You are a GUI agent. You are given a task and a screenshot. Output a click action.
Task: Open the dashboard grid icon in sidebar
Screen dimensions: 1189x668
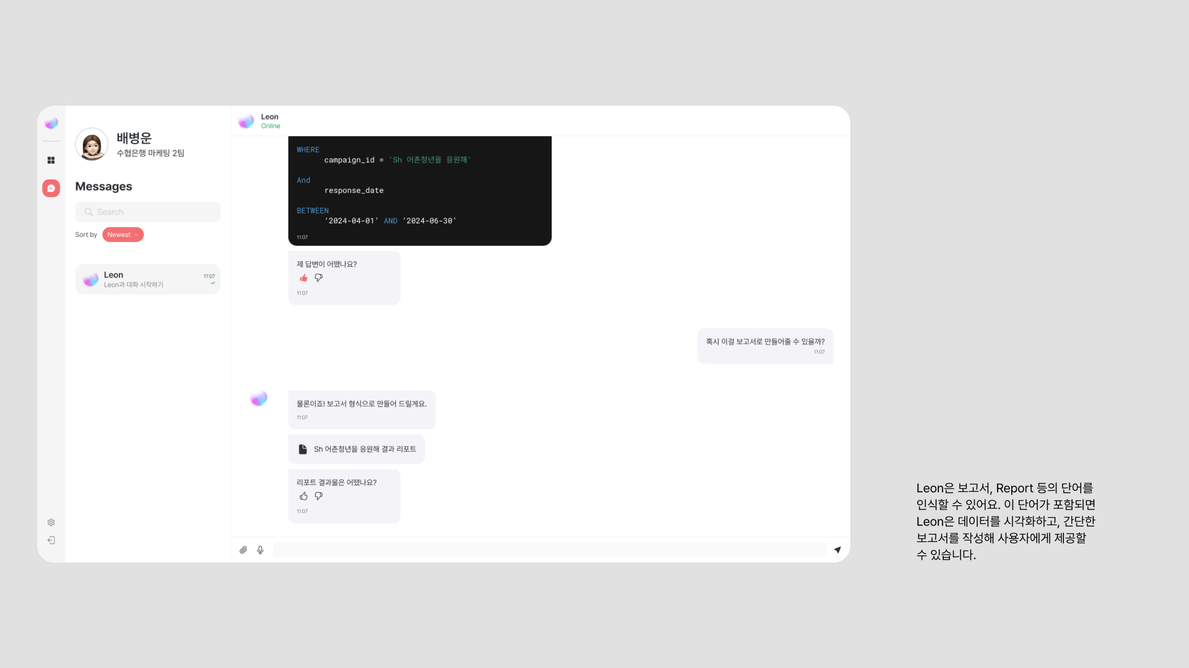[51, 160]
